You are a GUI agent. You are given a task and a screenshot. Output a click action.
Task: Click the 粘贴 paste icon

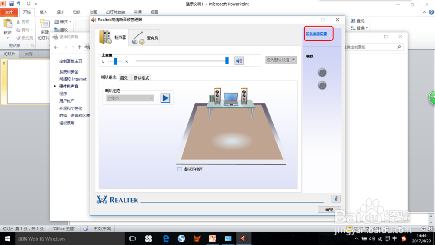click(8, 24)
